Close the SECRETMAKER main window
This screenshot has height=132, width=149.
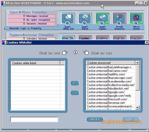coord(146,3)
